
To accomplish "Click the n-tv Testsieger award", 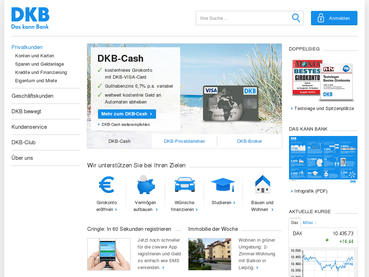I will pos(337,81).
